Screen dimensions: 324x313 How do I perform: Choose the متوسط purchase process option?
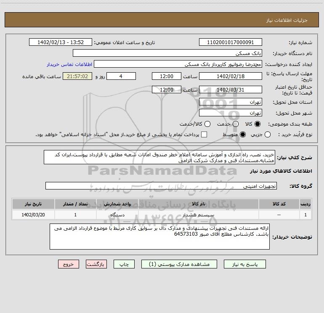243,135
